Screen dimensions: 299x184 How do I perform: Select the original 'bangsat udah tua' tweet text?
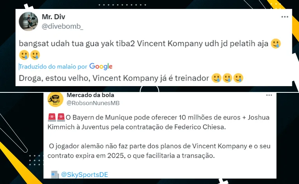150,49
